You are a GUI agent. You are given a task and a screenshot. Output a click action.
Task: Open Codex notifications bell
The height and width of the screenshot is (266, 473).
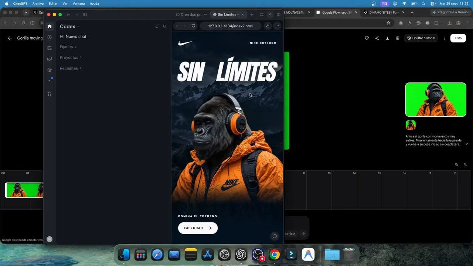pyautogui.click(x=157, y=27)
